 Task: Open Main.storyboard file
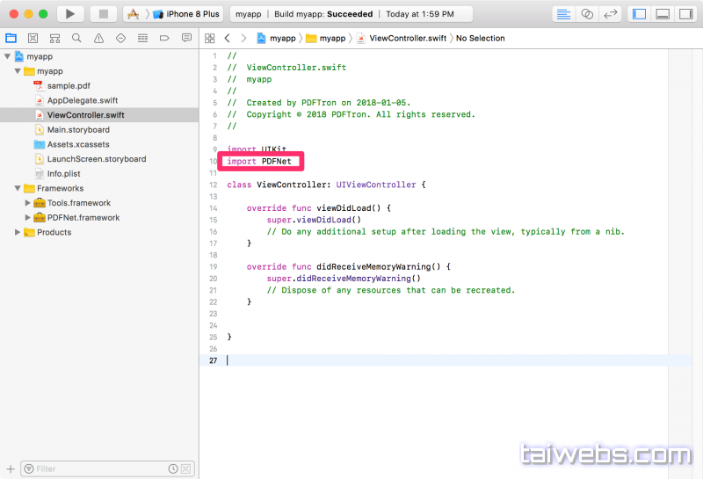(x=78, y=129)
